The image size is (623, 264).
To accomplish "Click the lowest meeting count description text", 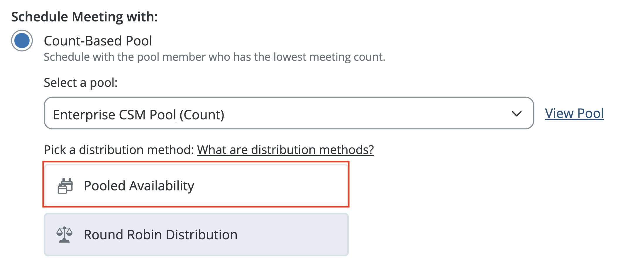I will 214,57.
